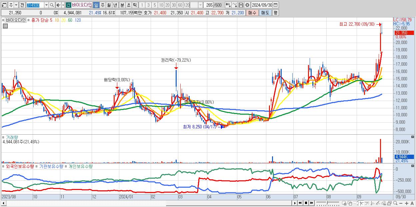This screenshot has width=416, height=207.
Task: Click the indicator add icon left of save
Action: tap(235, 5)
